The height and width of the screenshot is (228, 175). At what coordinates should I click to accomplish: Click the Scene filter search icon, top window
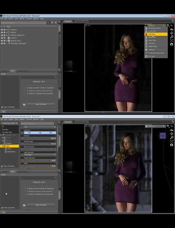[48, 23]
